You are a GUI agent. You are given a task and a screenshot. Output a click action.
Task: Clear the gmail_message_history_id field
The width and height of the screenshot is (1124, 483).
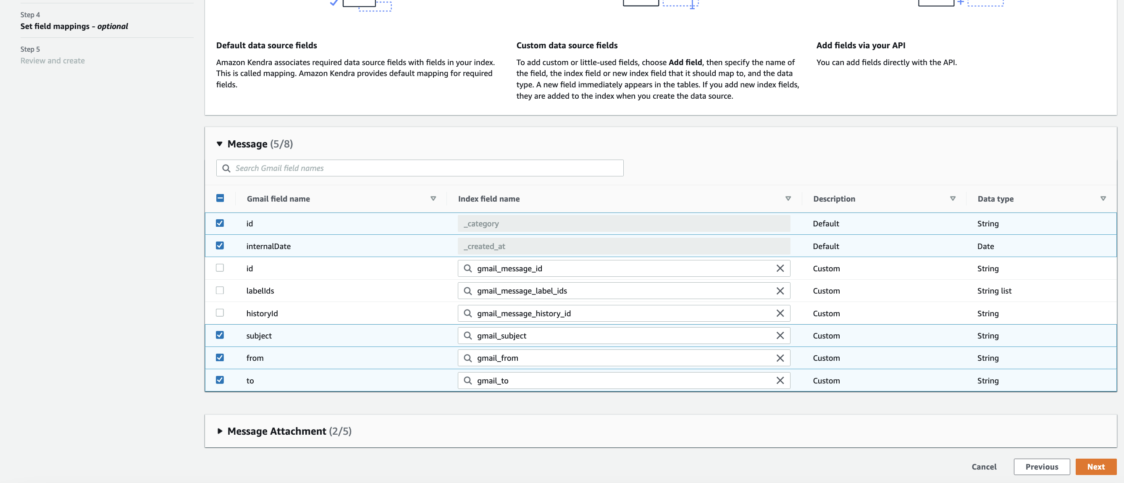coord(780,313)
